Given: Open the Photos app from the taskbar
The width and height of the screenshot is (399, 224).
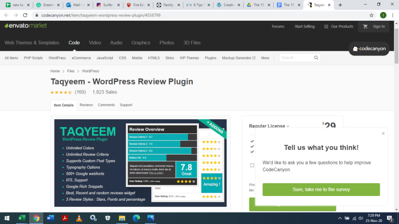Looking at the screenshot, I should click(151, 218).
